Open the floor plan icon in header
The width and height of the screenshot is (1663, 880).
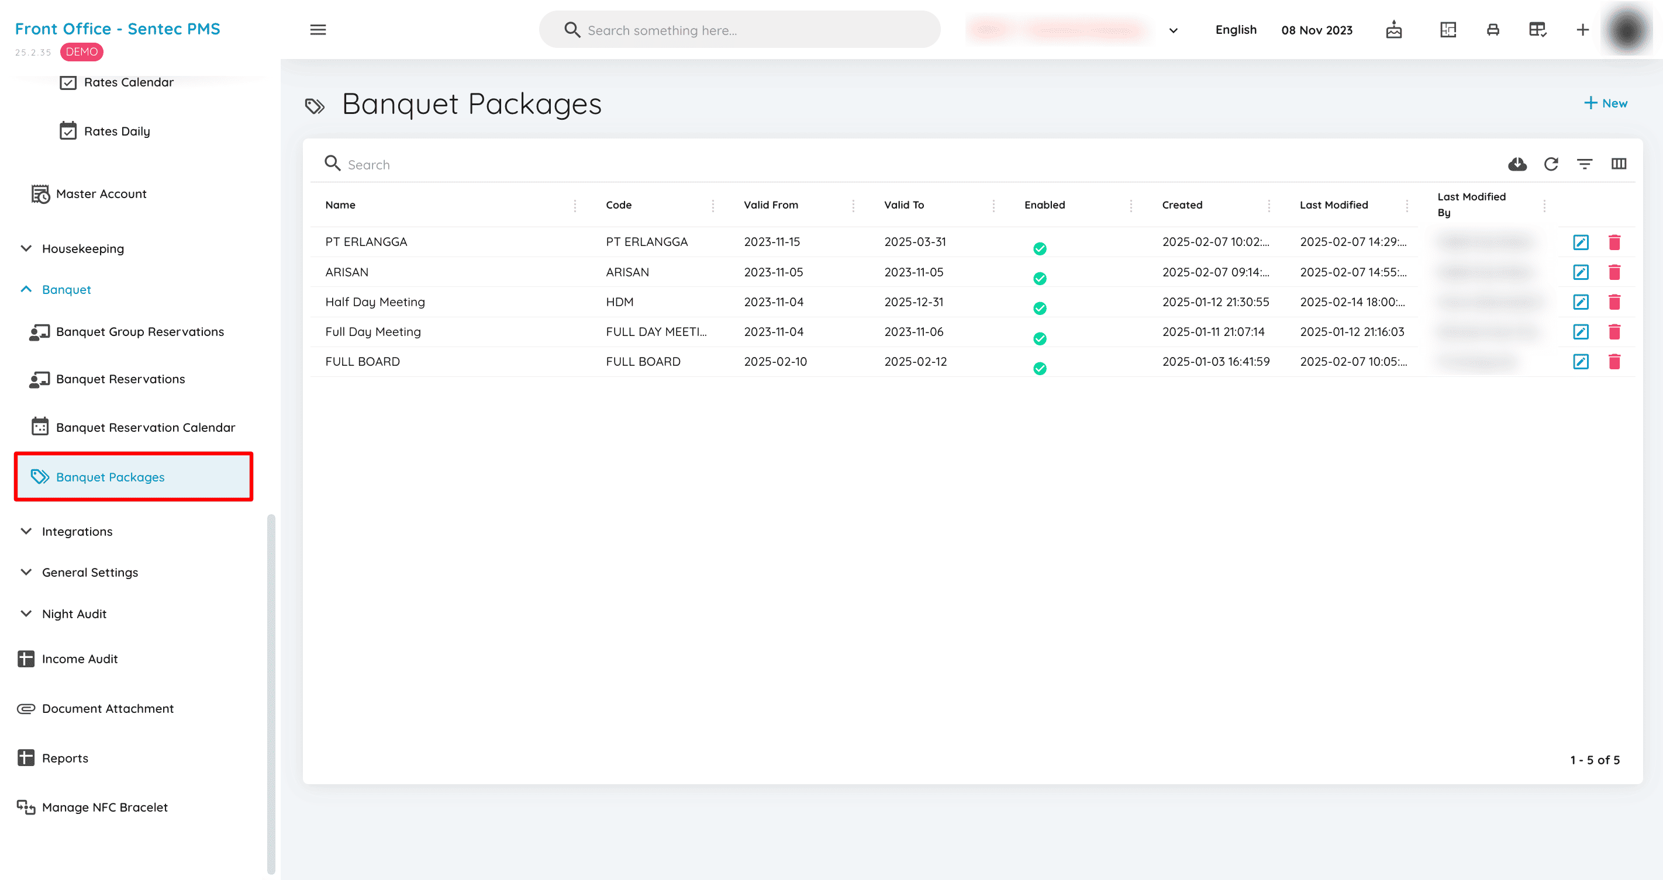click(x=1448, y=30)
